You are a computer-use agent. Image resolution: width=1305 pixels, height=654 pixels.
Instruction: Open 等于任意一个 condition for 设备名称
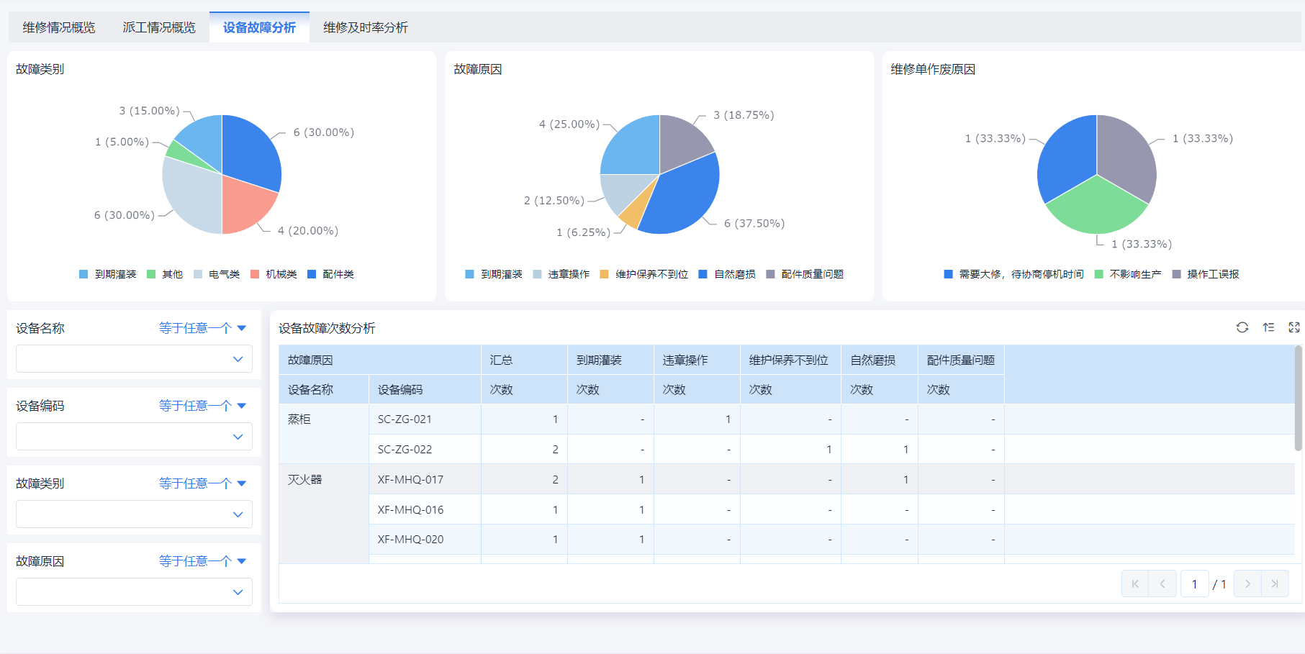point(202,328)
